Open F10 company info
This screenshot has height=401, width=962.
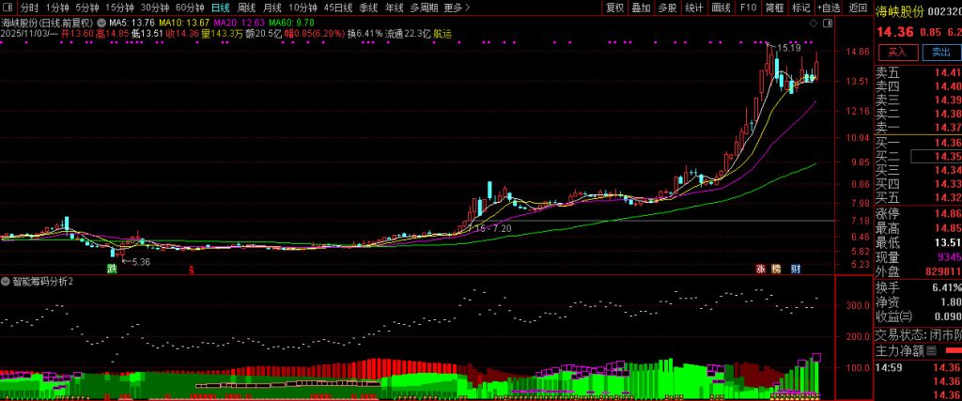tap(748, 8)
